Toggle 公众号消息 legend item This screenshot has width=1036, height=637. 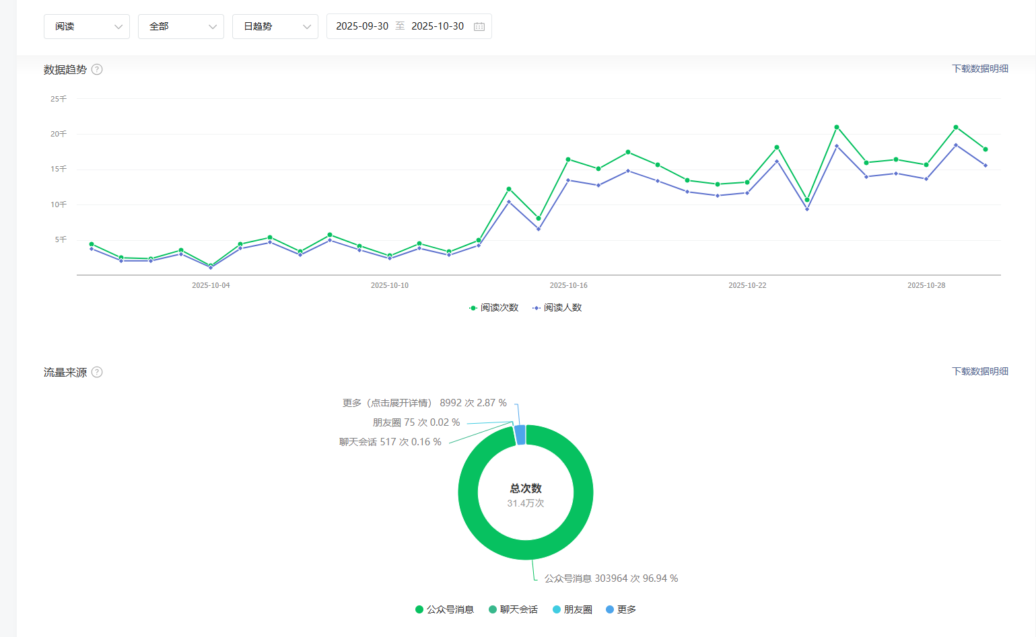[x=445, y=609]
